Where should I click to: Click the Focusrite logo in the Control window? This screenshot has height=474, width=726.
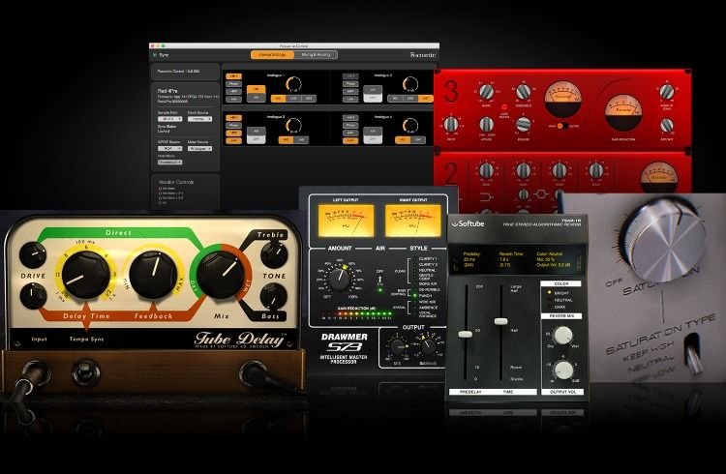coord(423,54)
